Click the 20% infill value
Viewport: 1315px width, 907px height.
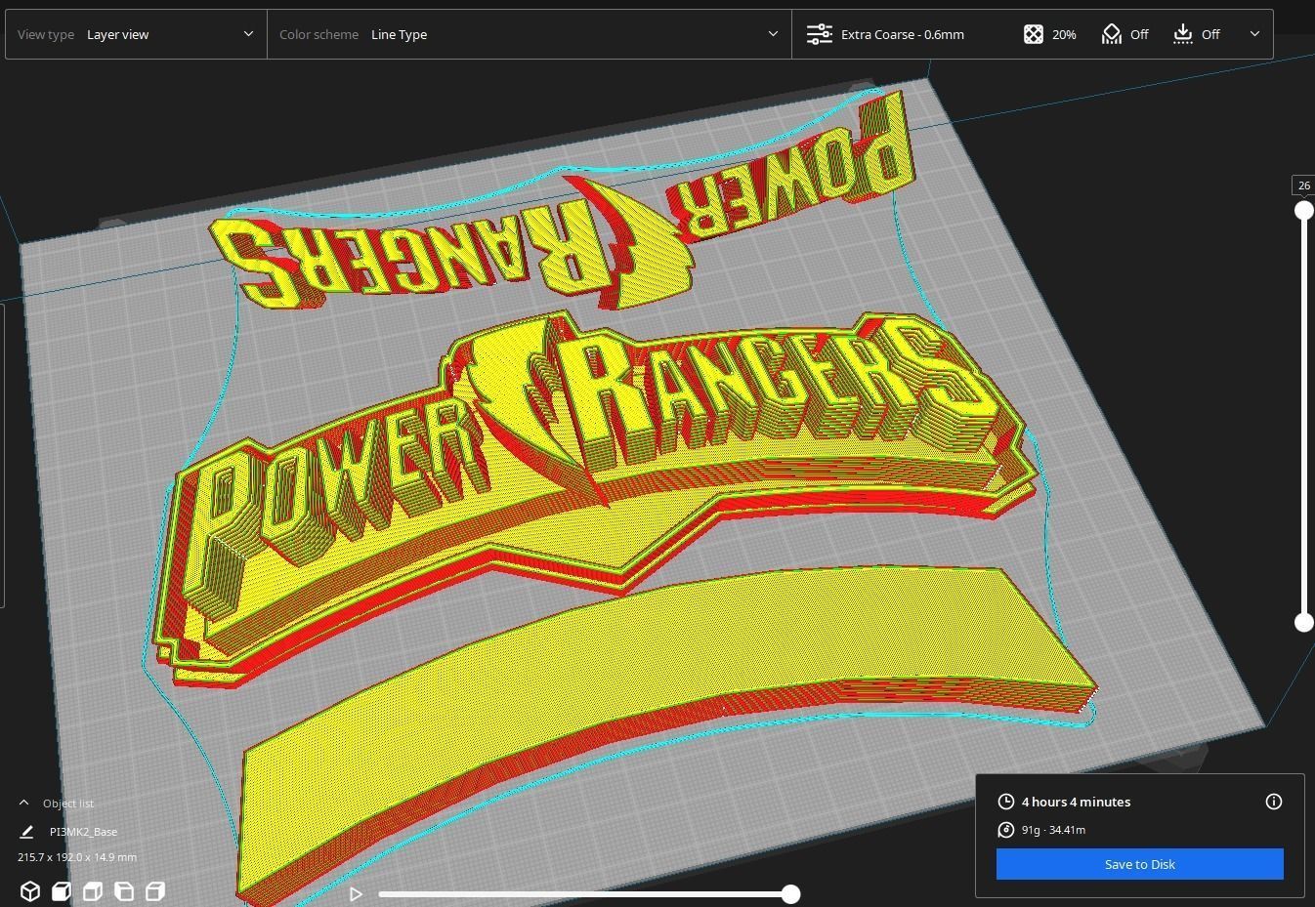click(x=1064, y=34)
